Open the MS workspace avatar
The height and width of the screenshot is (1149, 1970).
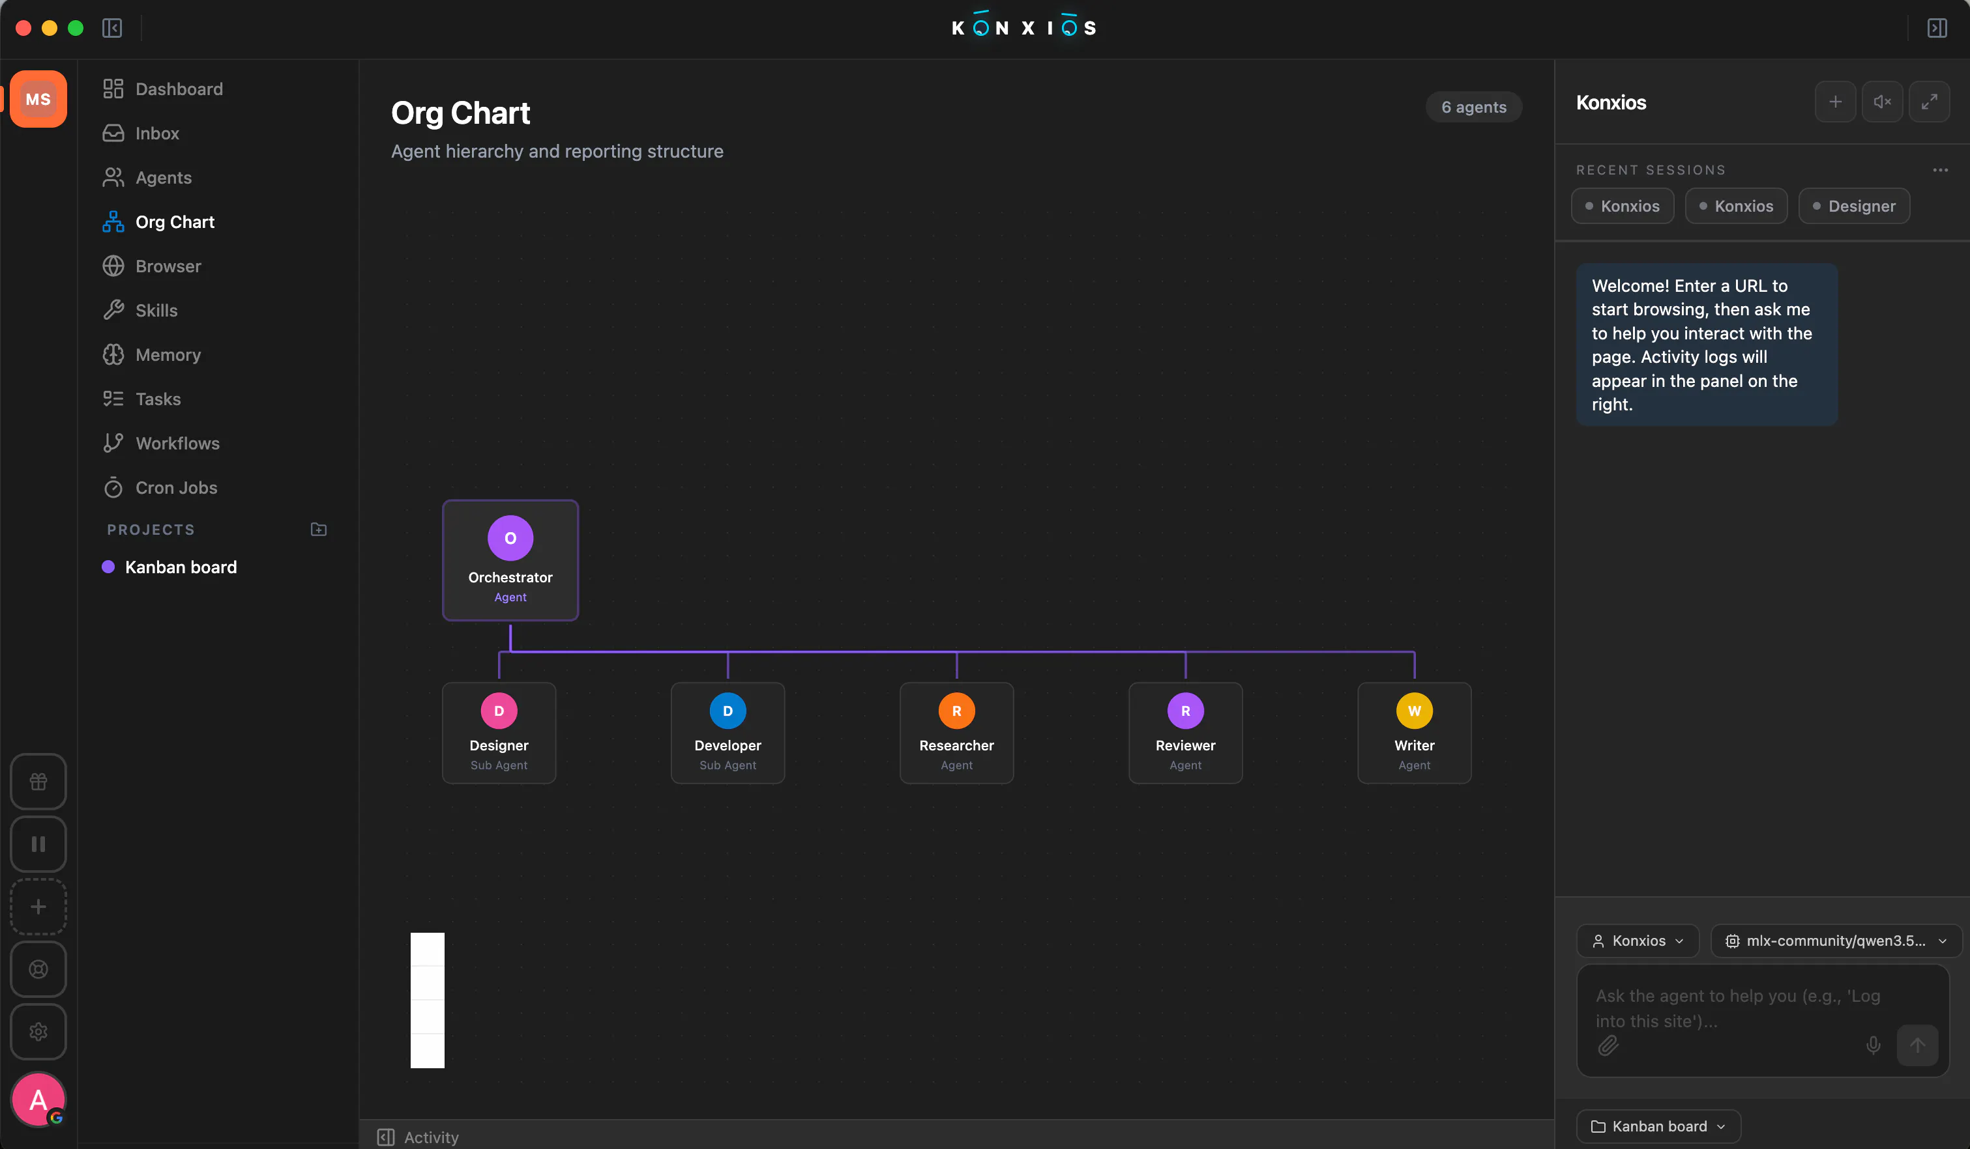(x=38, y=99)
